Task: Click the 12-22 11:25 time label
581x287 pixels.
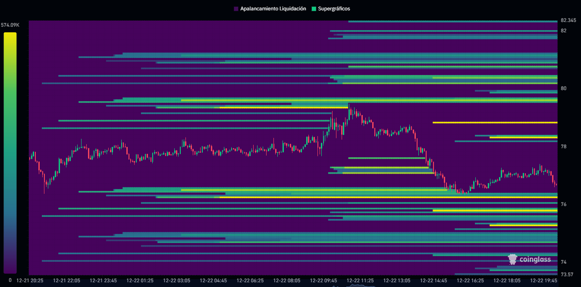Action: click(x=360, y=281)
